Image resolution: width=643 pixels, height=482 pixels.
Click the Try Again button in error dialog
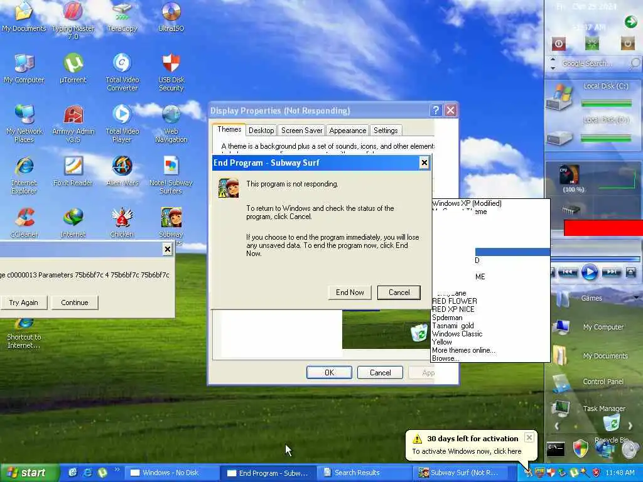pos(24,303)
